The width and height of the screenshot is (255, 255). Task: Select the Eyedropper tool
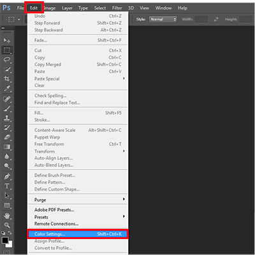click(7, 89)
